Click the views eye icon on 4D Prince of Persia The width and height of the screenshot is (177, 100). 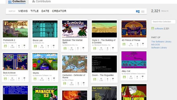tap(131, 44)
